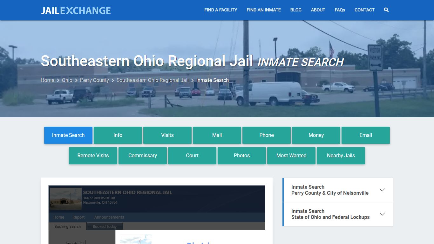Viewport: 434px width, 244px height.
Task: Open the Visits section
Action: 167,135
